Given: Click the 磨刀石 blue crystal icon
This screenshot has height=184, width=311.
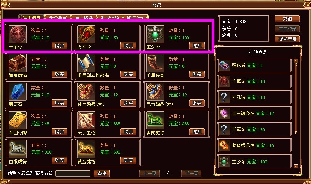Looking at the screenshot, I should click(x=18, y=92).
